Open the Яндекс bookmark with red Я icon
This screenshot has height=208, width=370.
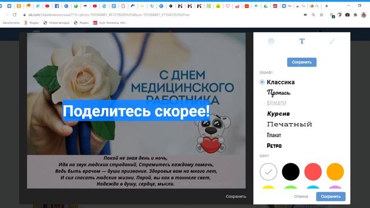[x=32, y=23]
